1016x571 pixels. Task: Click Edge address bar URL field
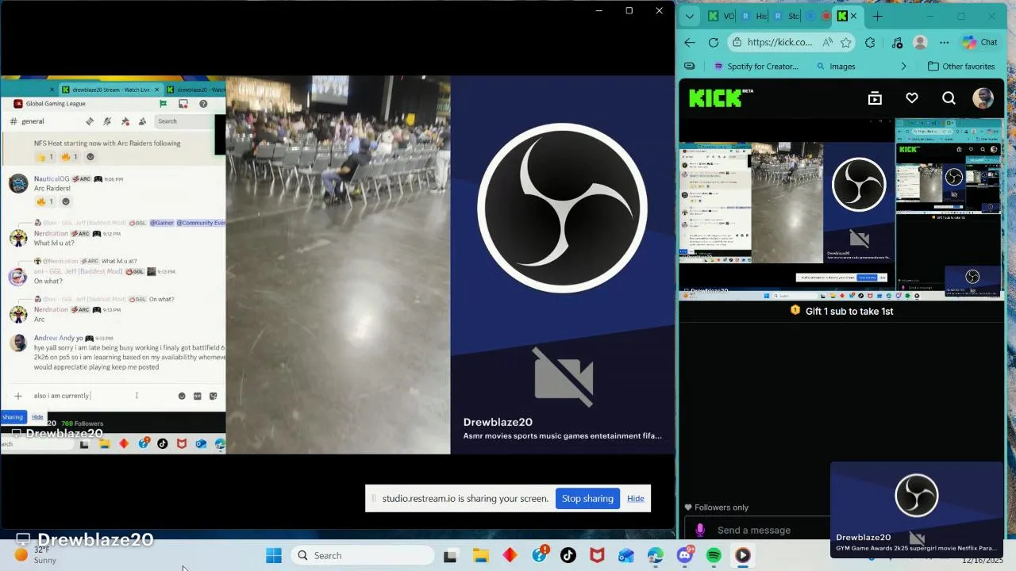point(779,43)
